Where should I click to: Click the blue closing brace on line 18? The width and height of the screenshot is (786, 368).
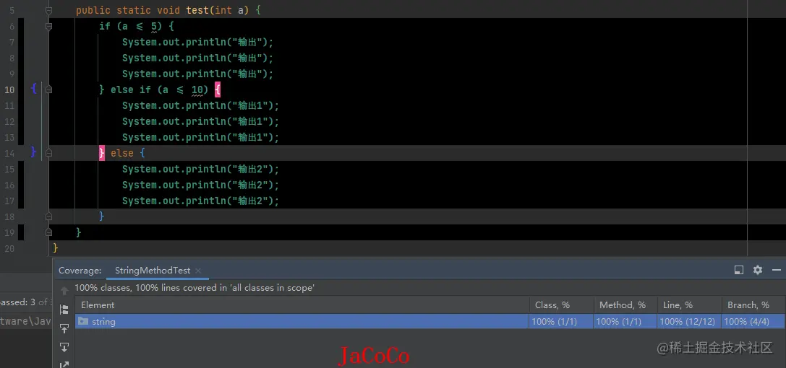point(102,216)
